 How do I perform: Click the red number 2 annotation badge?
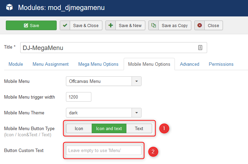(153, 152)
